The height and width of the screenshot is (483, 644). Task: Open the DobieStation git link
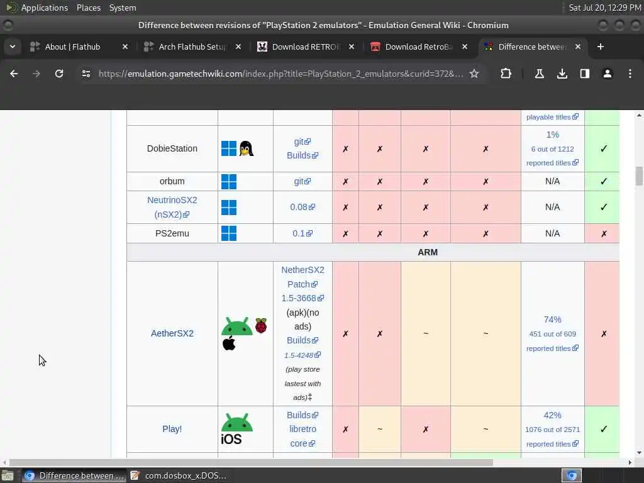303,142
